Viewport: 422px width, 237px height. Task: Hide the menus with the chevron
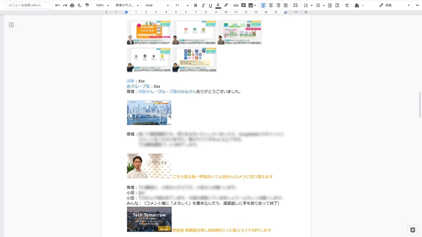(417, 5)
